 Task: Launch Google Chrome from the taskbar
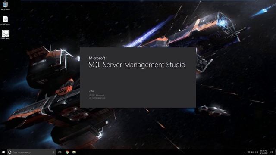pyautogui.click(x=67, y=152)
